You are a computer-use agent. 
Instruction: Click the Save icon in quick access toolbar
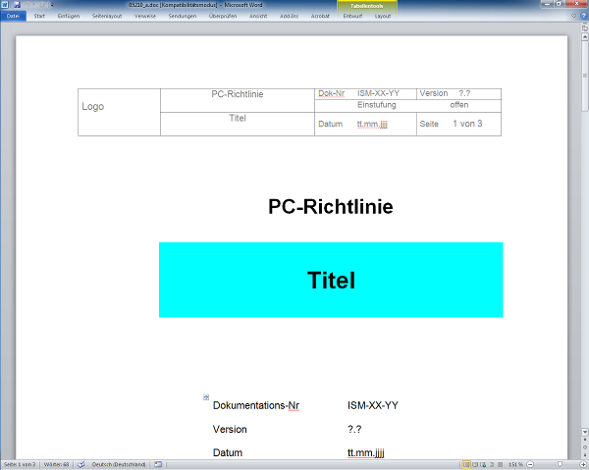pyautogui.click(x=17, y=5)
